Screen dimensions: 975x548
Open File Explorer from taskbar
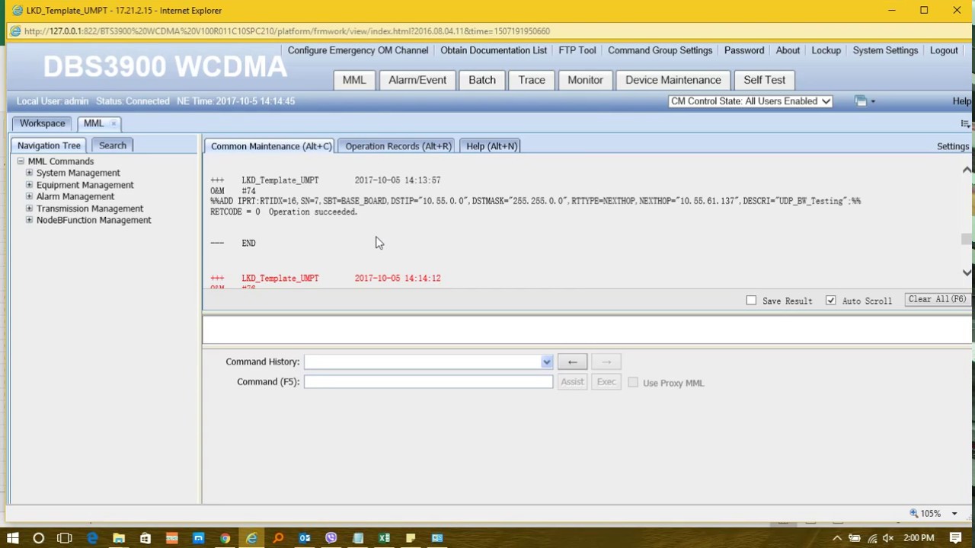tap(119, 538)
